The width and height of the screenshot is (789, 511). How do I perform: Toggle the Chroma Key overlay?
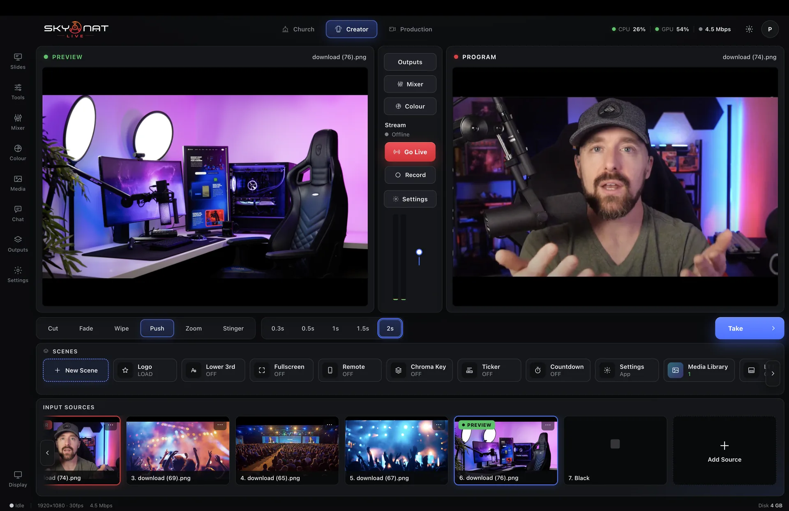tap(419, 370)
